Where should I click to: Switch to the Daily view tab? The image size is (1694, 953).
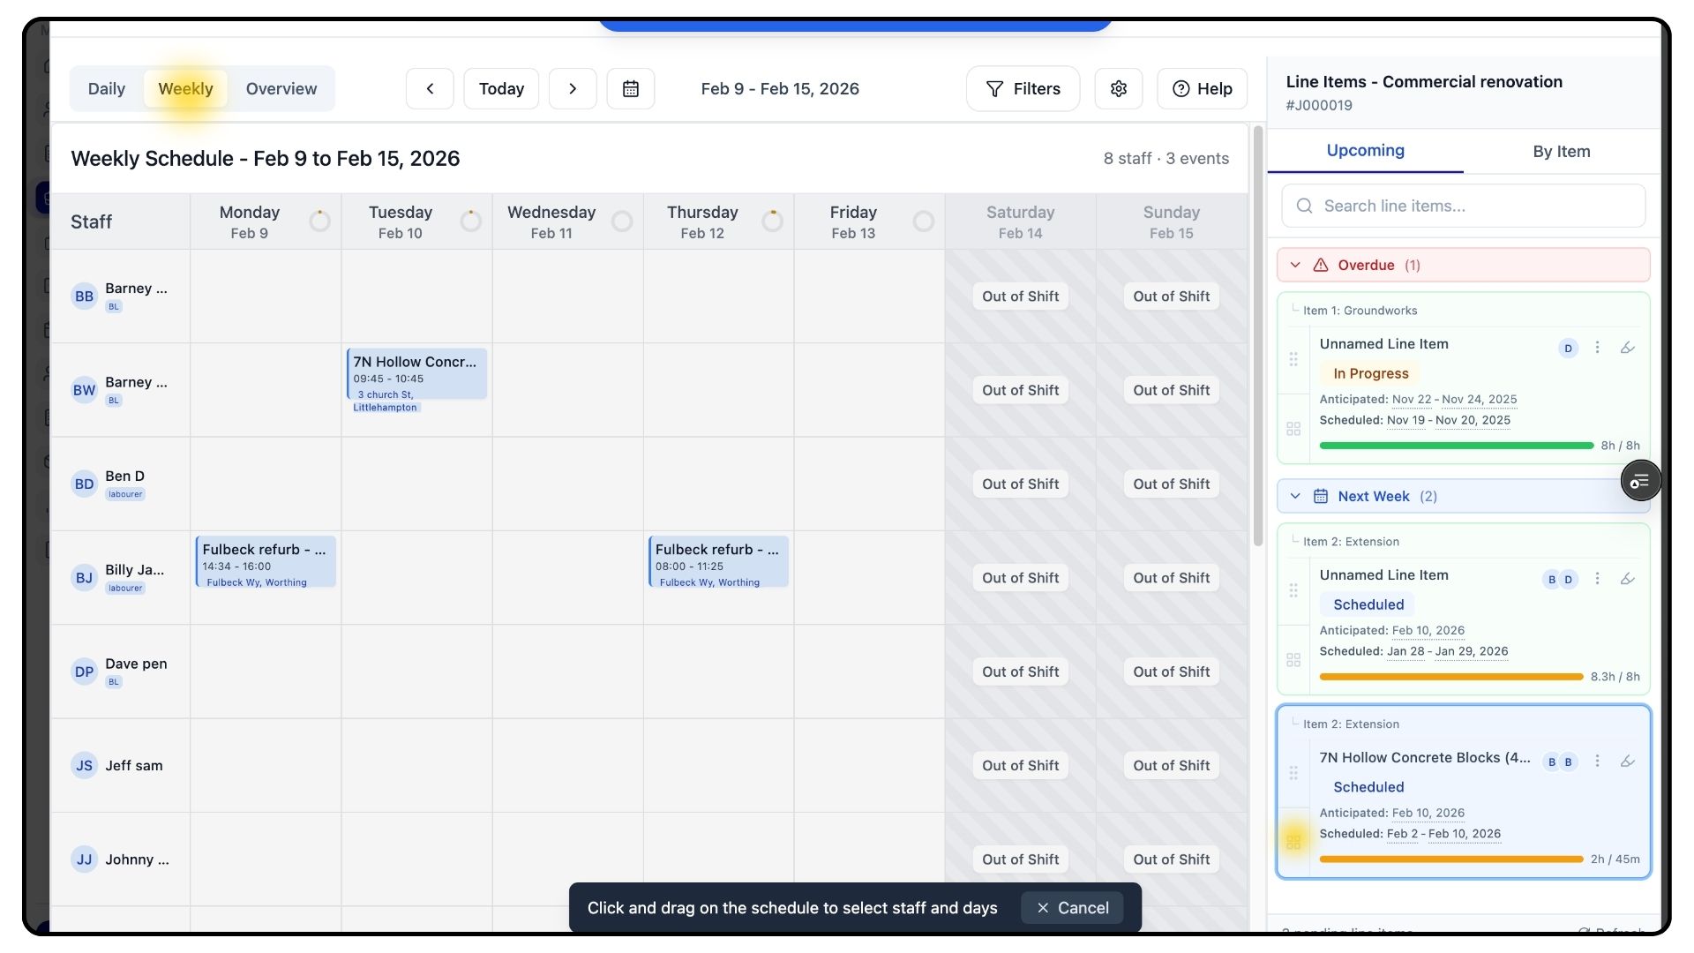pos(107,89)
